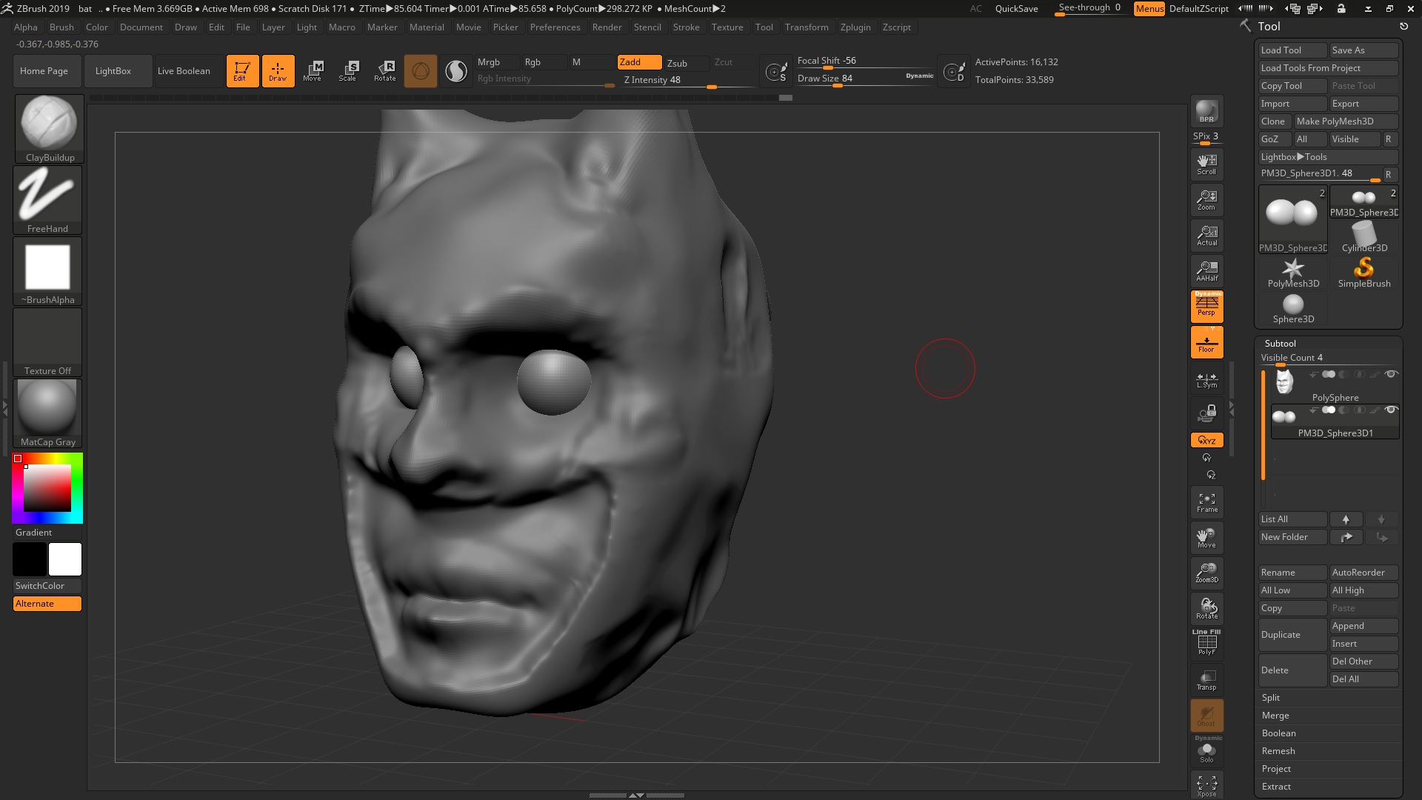Select the Rotate transform tool
The image size is (1422, 800).
[x=384, y=71]
